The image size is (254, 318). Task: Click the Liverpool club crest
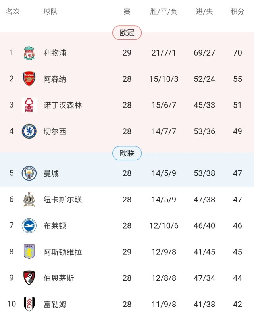[29, 53]
